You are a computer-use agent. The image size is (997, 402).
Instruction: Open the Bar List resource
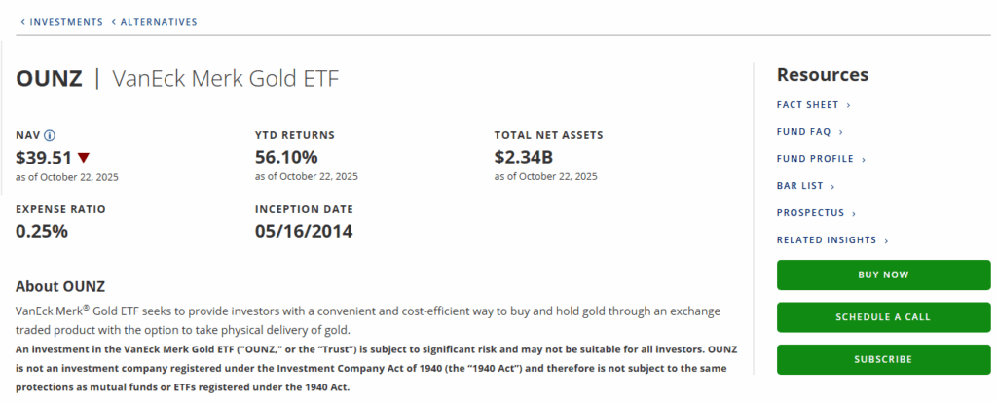click(x=800, y=186)
